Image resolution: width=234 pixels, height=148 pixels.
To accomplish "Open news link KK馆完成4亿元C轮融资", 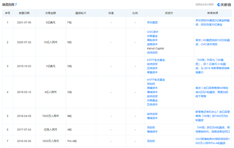I will (212, 92).
